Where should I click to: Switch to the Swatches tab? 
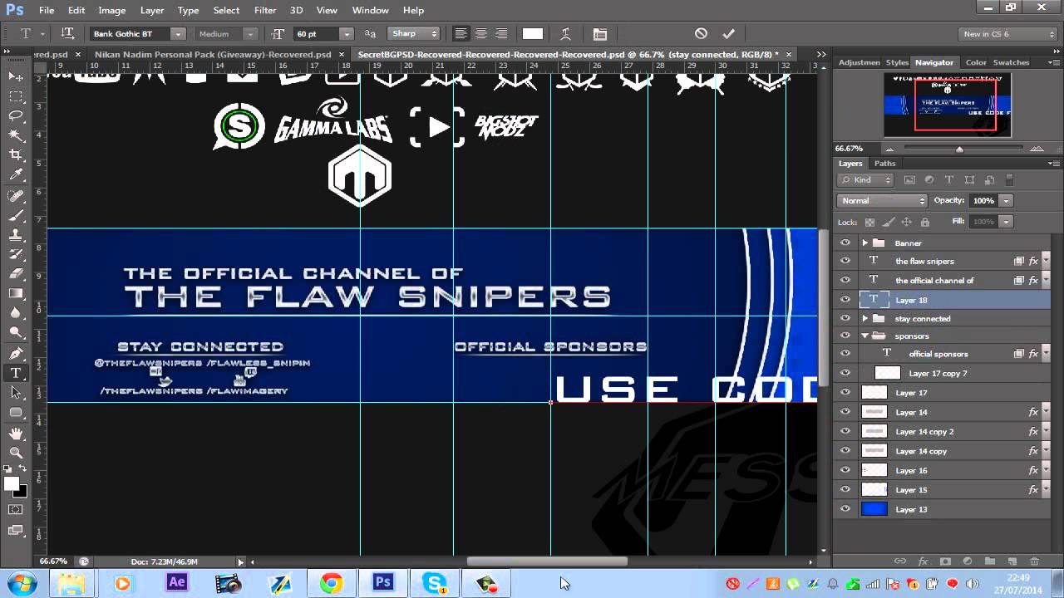1011,62
